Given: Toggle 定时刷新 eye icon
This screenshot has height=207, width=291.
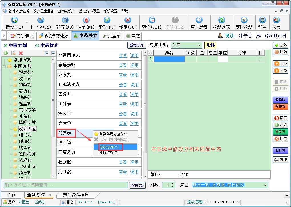Looking at the screenshot, I should pos(244,20).
